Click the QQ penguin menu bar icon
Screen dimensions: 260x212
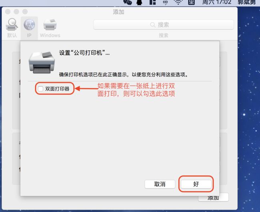coord(140,2)
